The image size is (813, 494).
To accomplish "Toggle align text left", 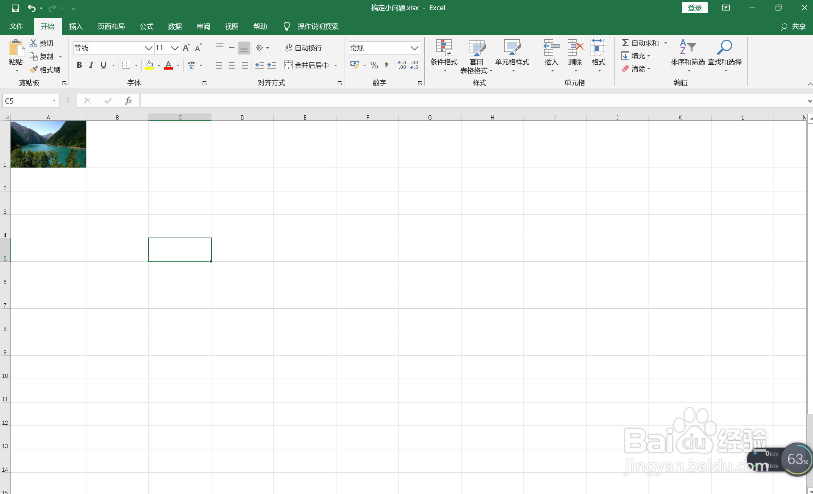I will [219, 65].
